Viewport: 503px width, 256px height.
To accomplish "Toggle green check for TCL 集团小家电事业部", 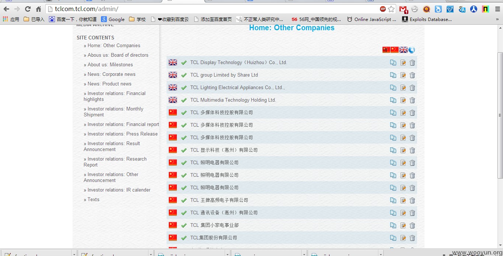I will click(x=184, y=225).
